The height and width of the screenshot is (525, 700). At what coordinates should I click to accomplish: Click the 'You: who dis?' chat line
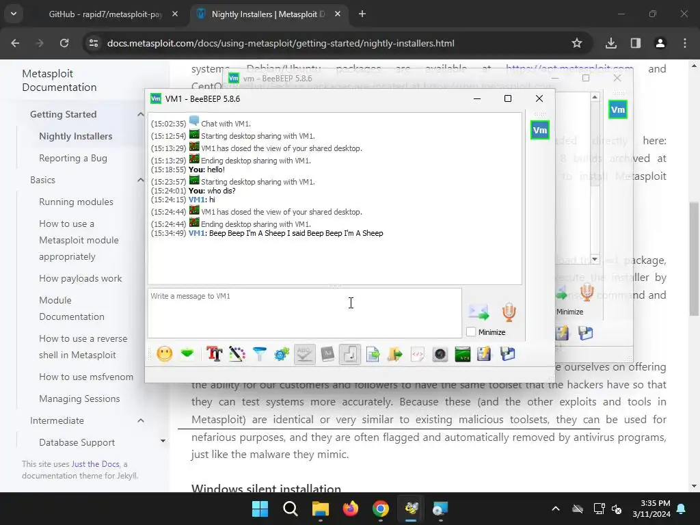(x=212, y=191)
